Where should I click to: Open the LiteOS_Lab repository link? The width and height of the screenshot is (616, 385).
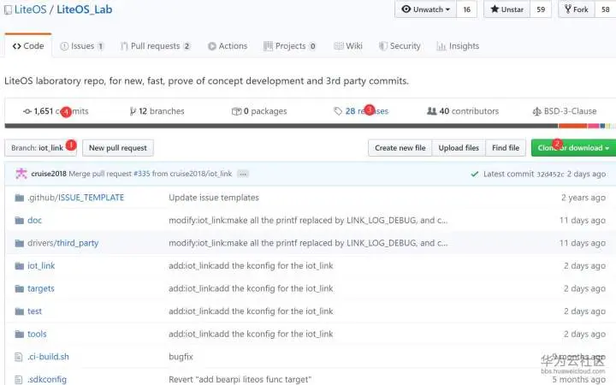tap(85, 9)
